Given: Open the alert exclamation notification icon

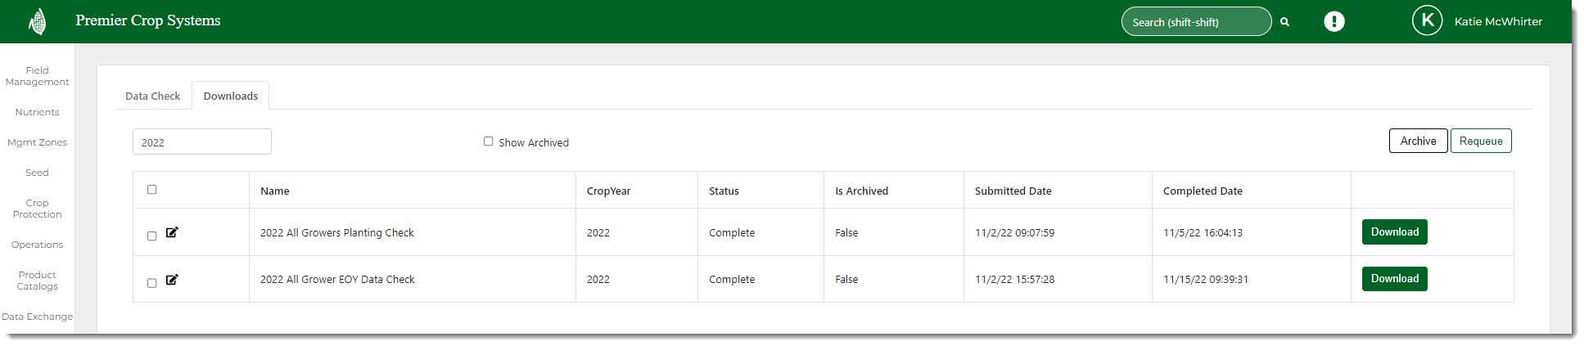Looking at the screenshot, I should 1334,22.
